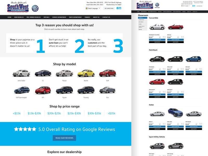Select CONVERTIBLE in the Showroom sidebar
Image resolution: width=208 pixels, height=156 pixels.
[x=142, y=20]
